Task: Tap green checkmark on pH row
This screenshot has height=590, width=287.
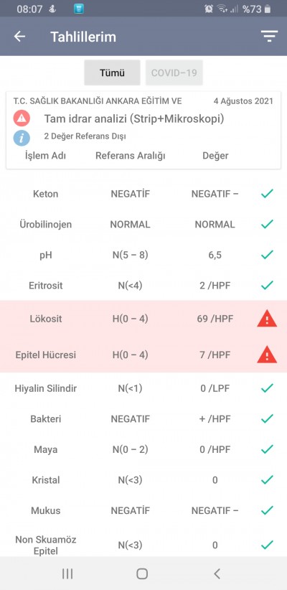Action: tap(267, 255)
